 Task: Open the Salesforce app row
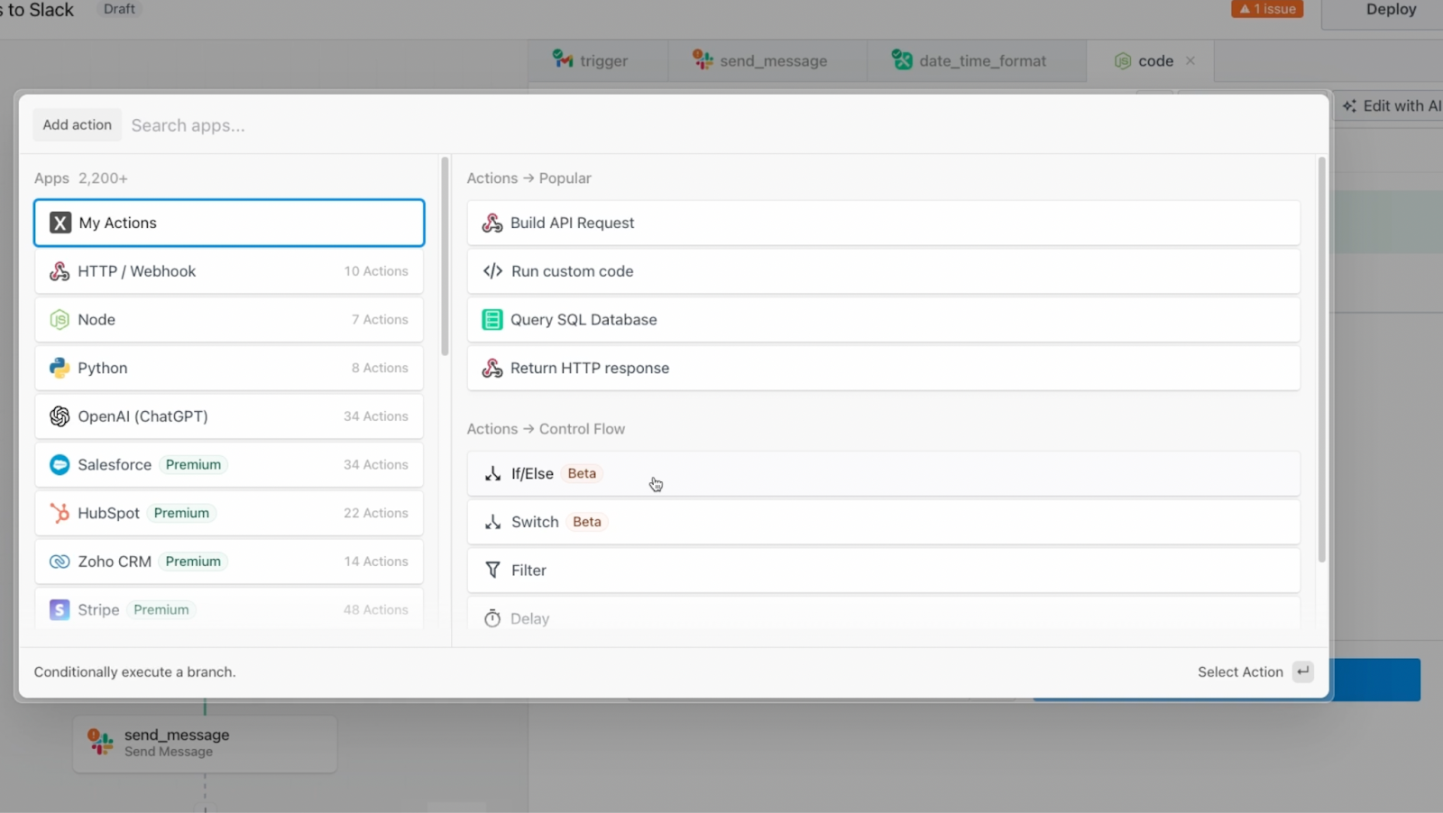pyautogui.click(x=229, y=465)
